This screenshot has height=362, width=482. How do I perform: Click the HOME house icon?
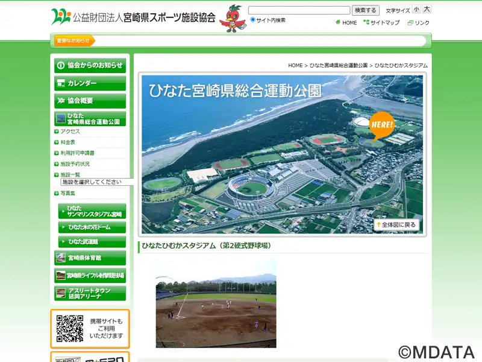[x=338, y=22]
